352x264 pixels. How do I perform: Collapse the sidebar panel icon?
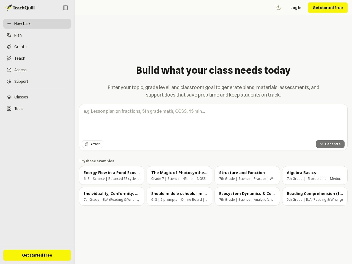click(x=65, y=8)
